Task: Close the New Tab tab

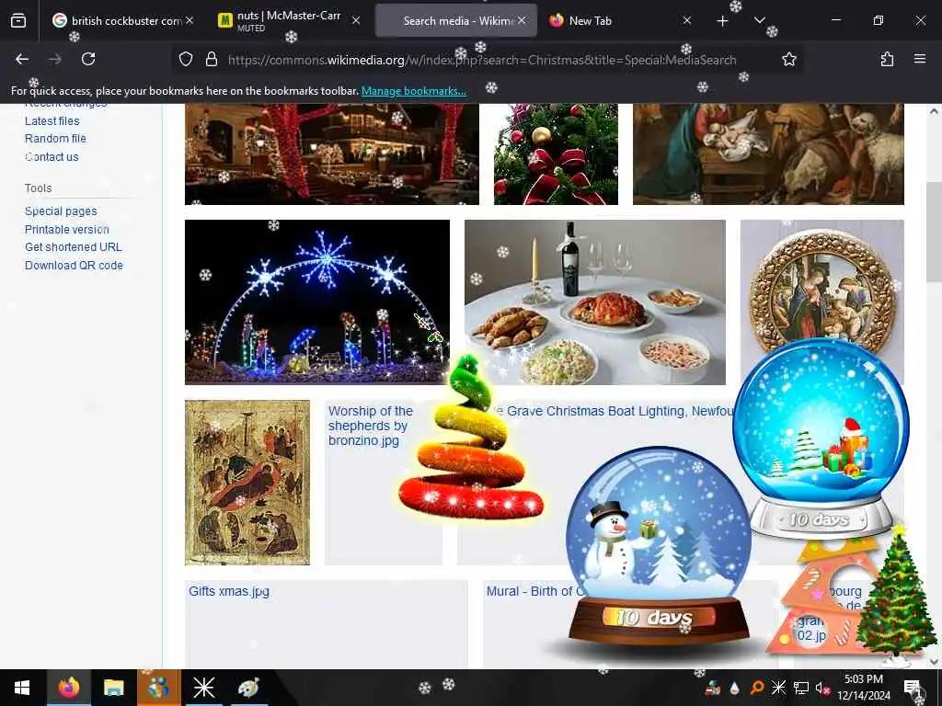Action: tap(686, 21)
